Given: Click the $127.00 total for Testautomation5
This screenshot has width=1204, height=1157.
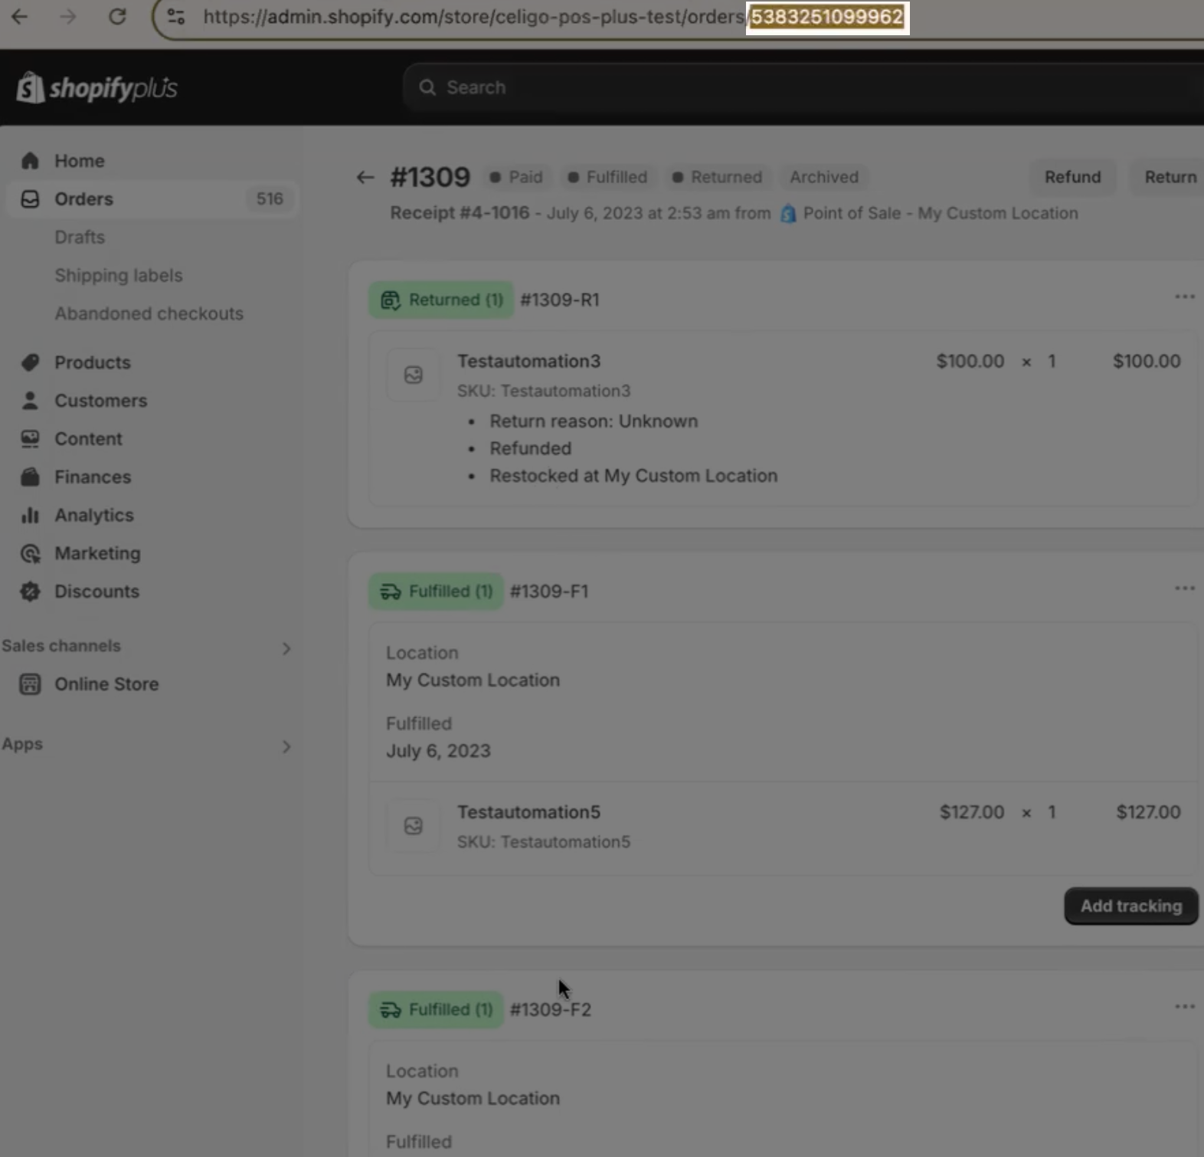Looking at the screenshot, I should click(1148, 812).
